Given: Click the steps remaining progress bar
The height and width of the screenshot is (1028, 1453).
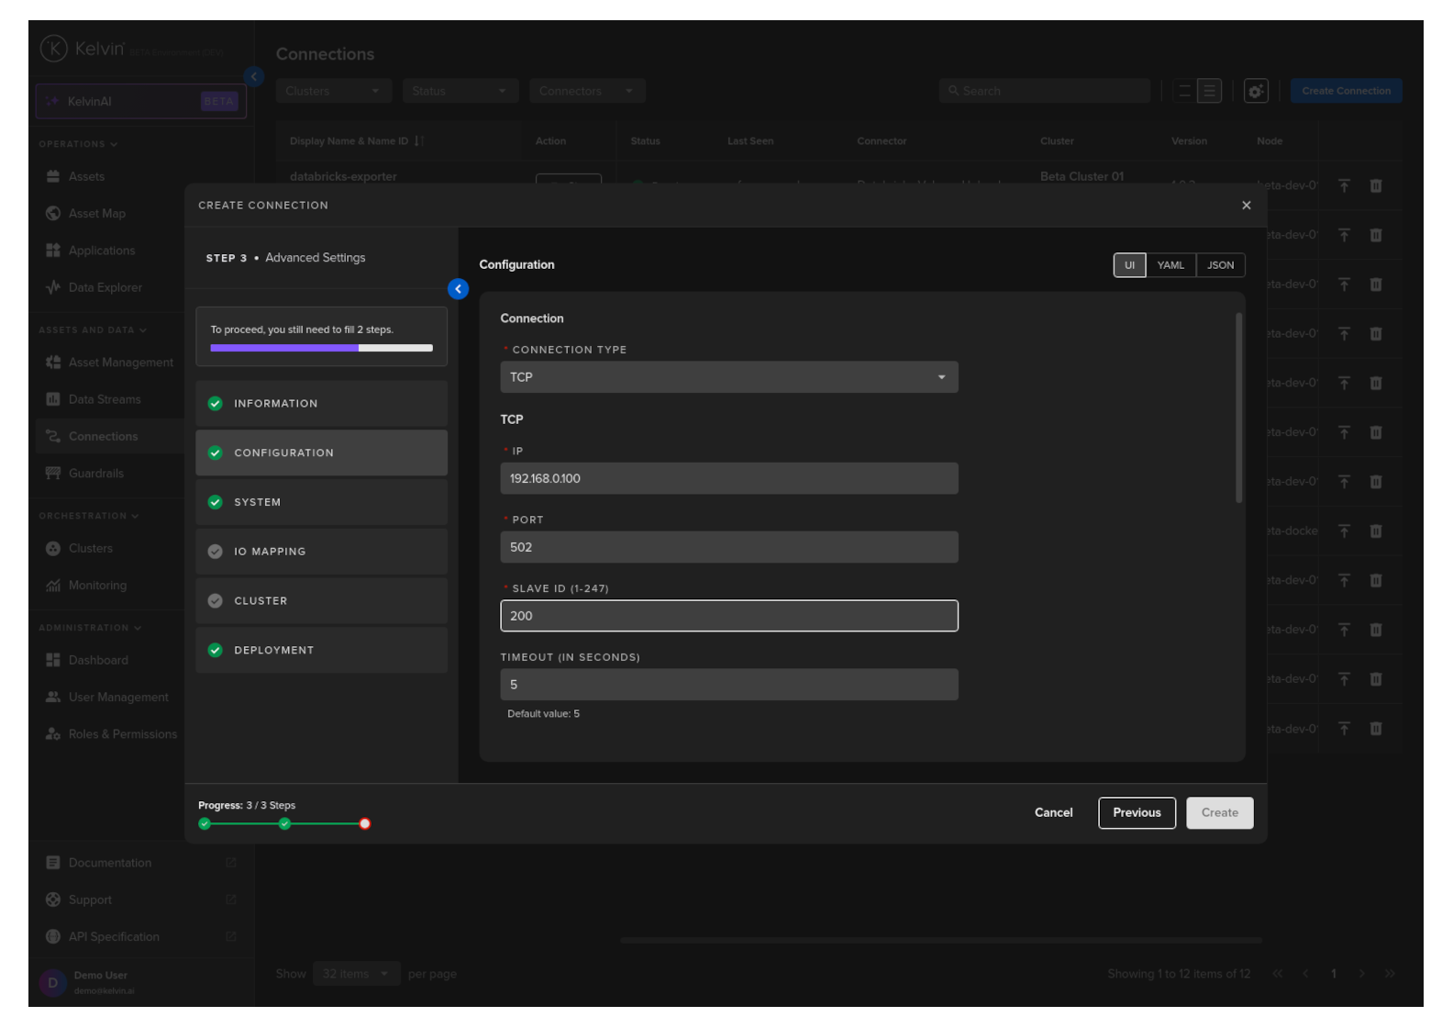Looking at the screenshot, I should point(321,349).
